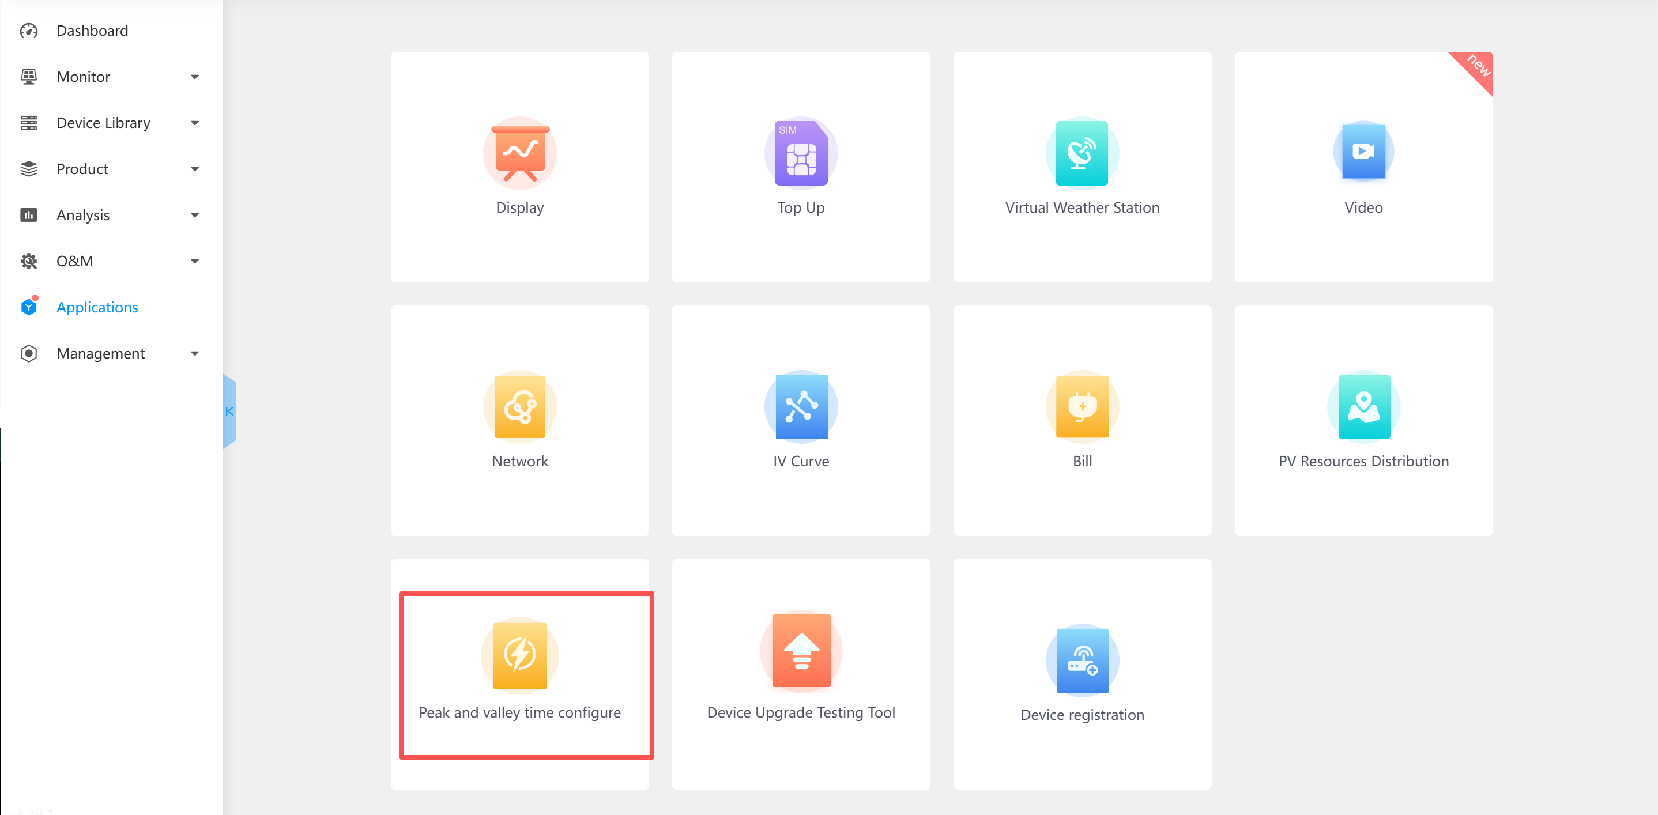Open the Video application icon
This screenshot has height=815, width=1658.
(x=1363, y=152)
